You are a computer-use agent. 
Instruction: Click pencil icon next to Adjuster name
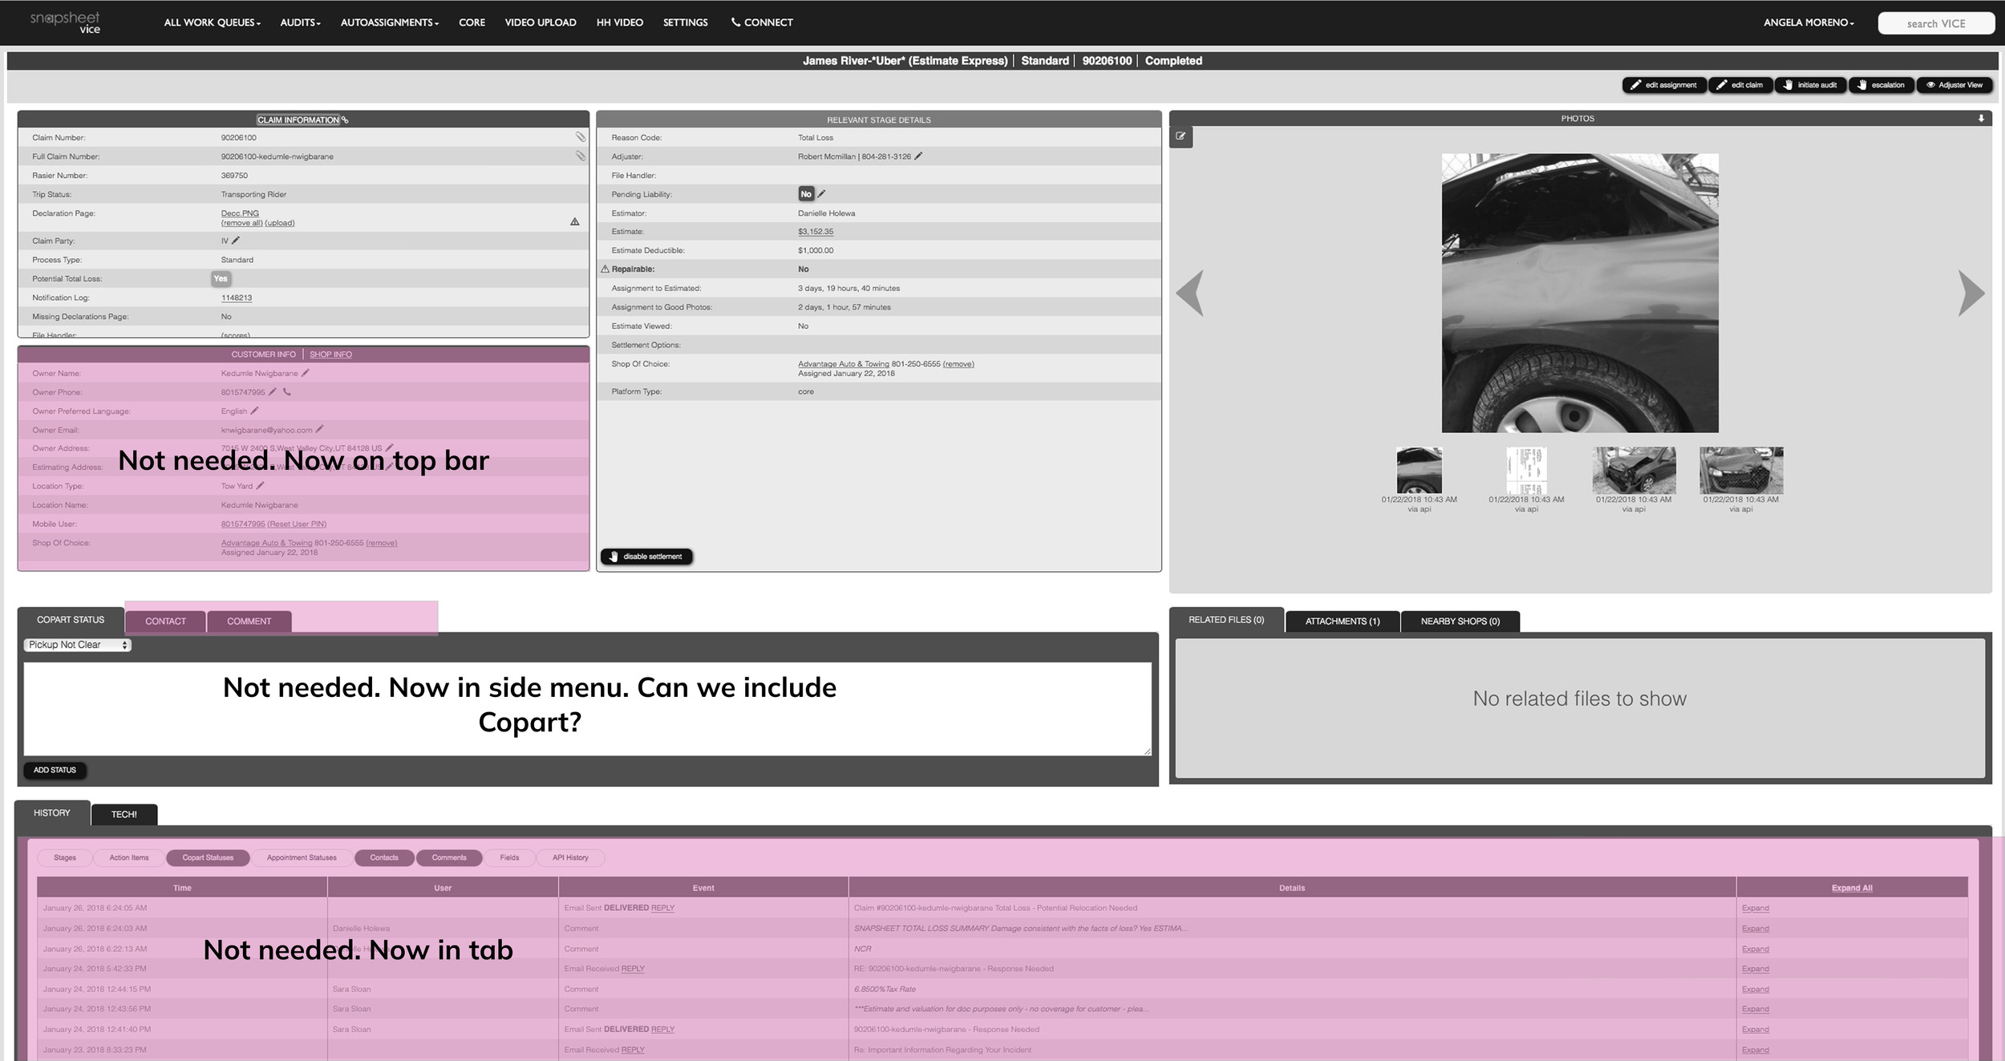click(918, 156)
